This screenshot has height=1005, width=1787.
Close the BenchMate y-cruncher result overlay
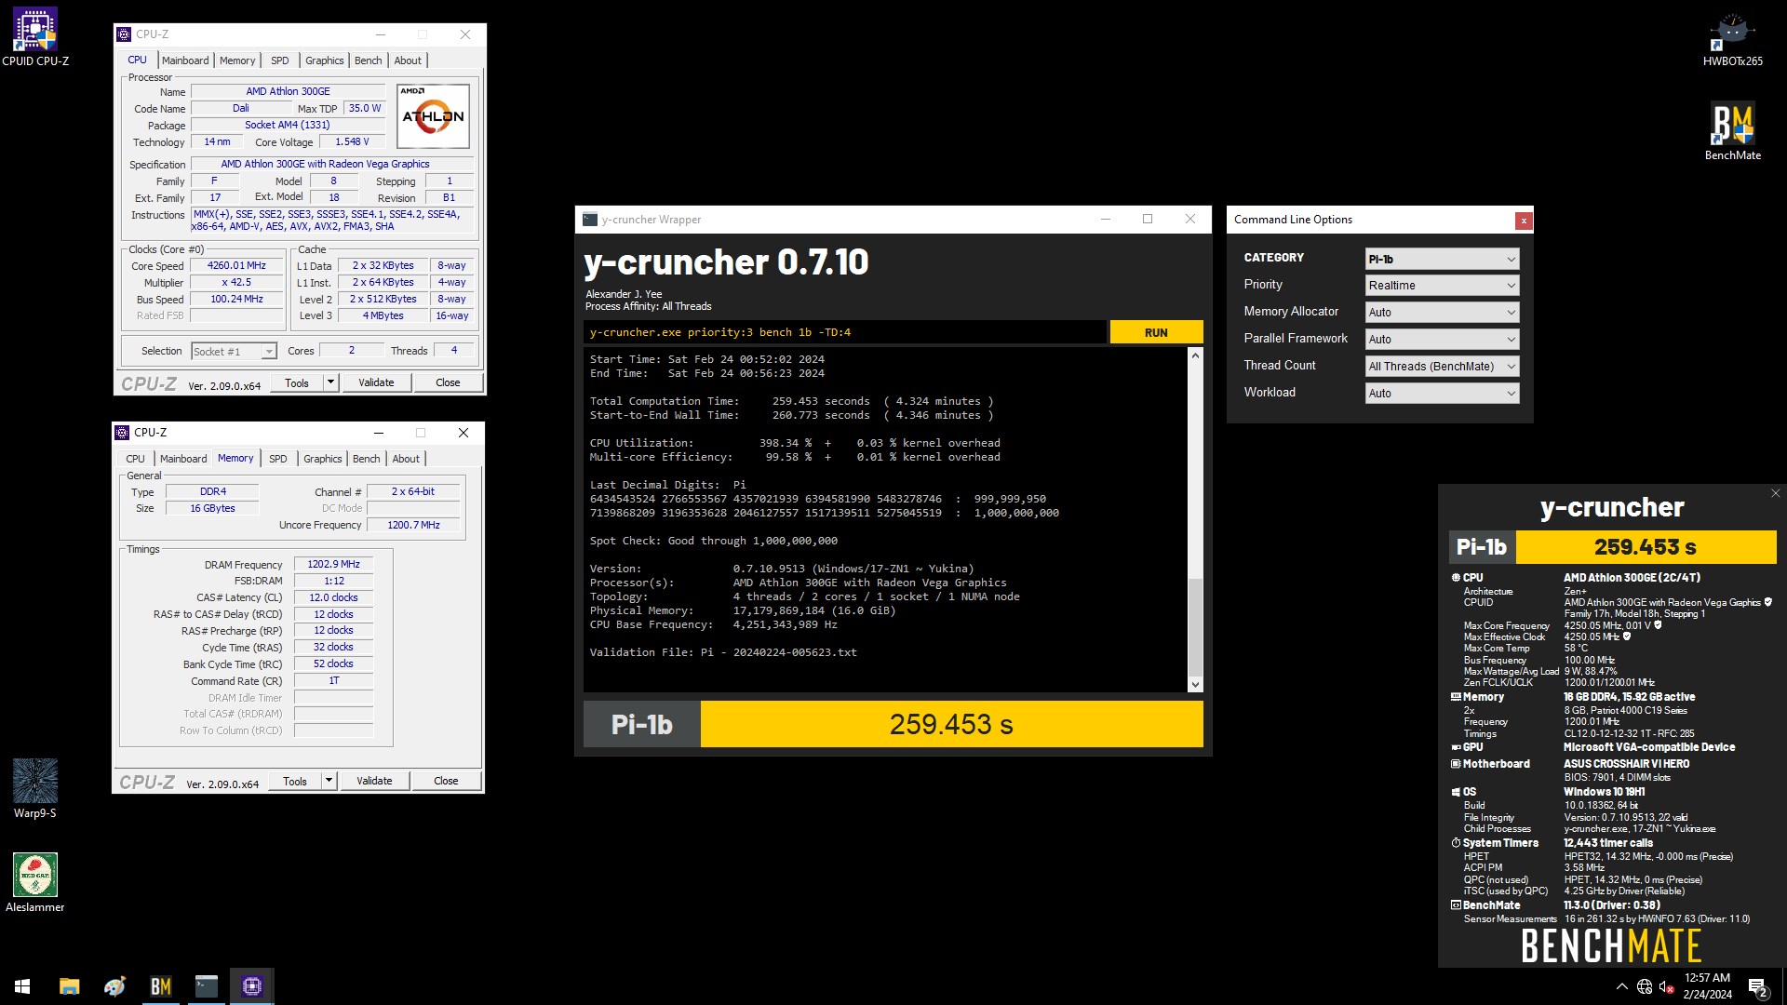point(1775,493)
